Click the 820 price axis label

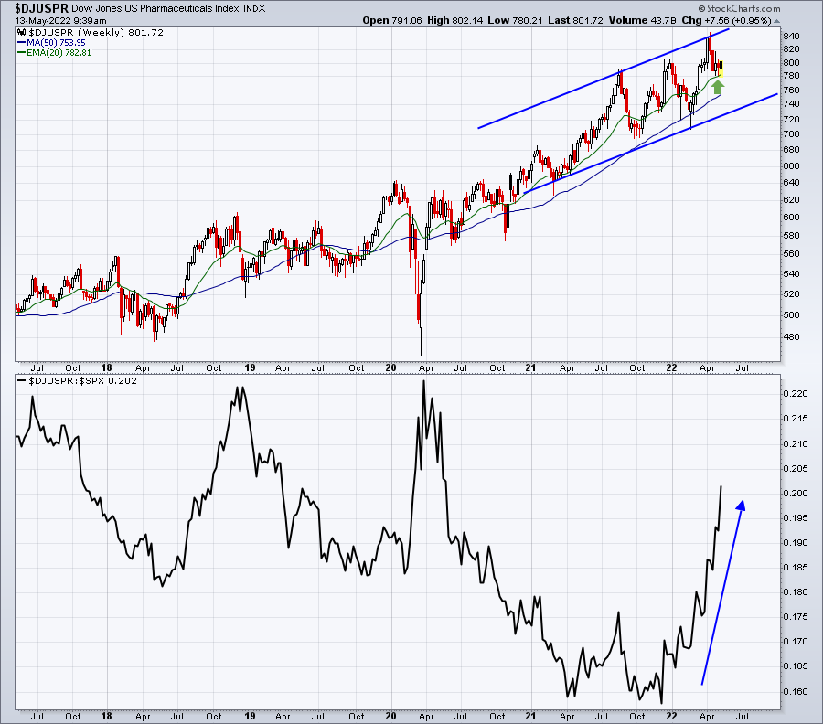click(x=791, y=49)
